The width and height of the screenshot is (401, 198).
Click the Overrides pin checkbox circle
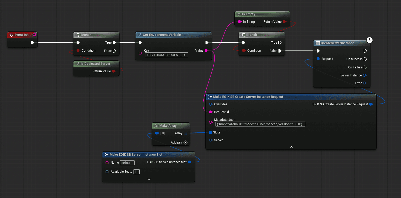211,104
